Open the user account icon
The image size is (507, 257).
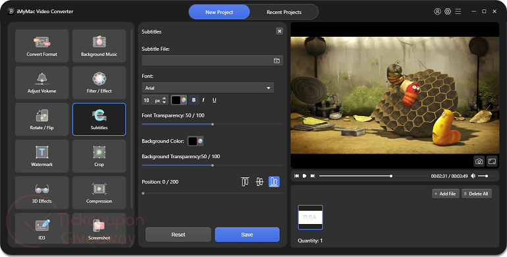point(437,11)
